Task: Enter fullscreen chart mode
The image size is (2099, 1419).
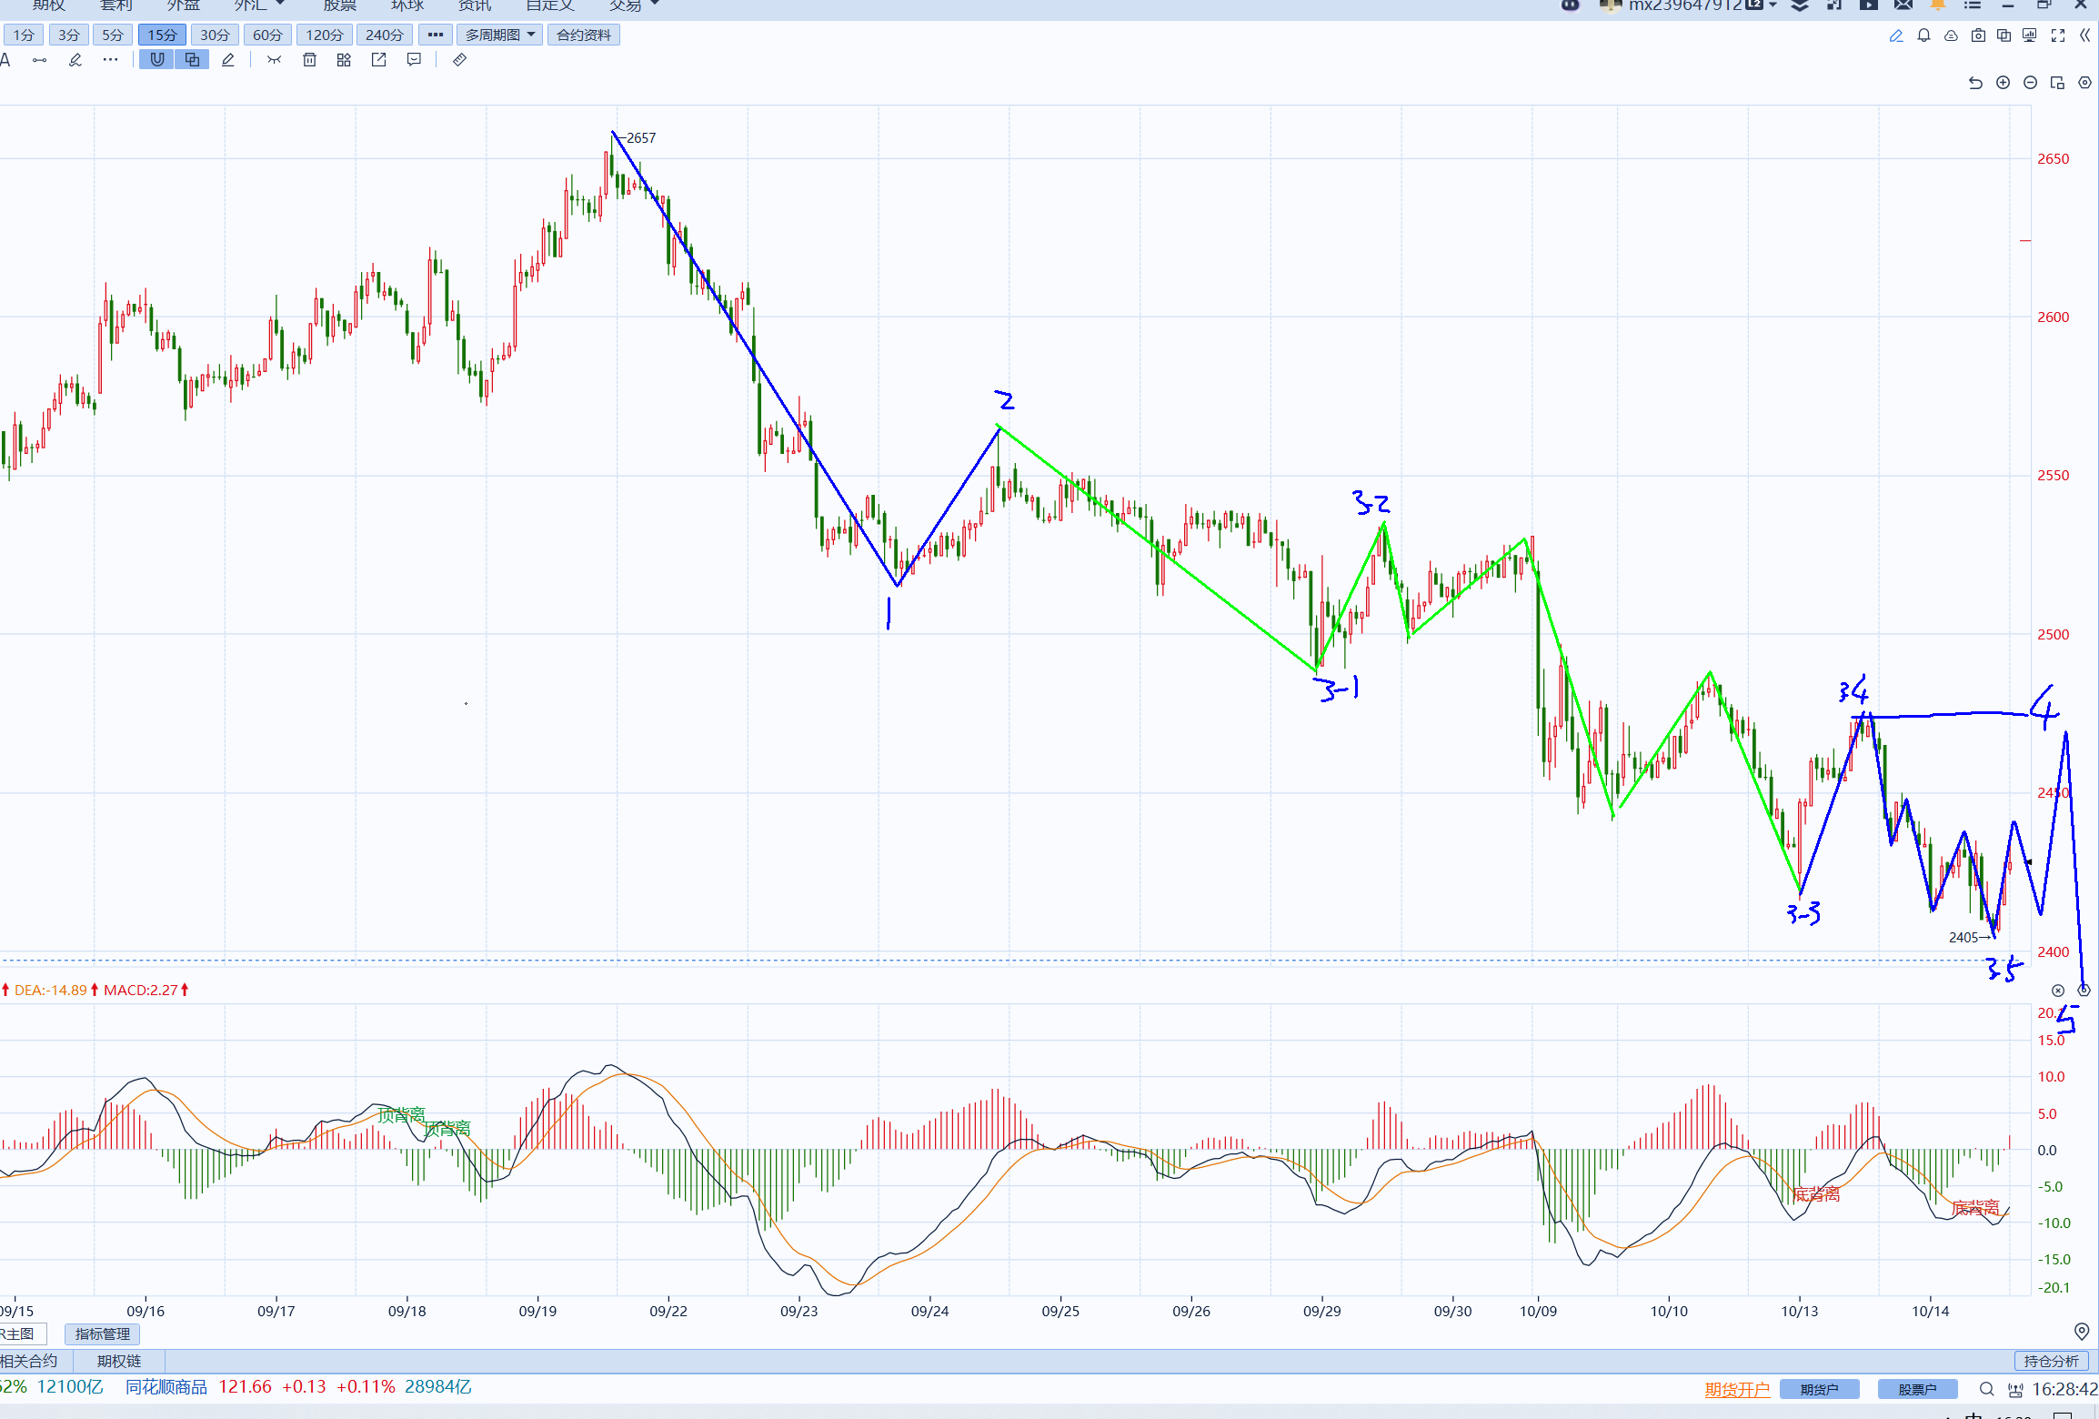Action: click(x=2058, y=35)
